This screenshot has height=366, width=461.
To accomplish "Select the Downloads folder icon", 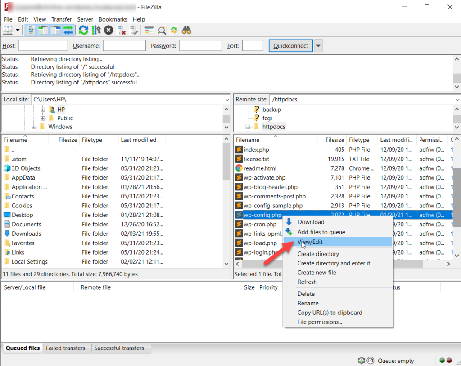I will [7, 234].
